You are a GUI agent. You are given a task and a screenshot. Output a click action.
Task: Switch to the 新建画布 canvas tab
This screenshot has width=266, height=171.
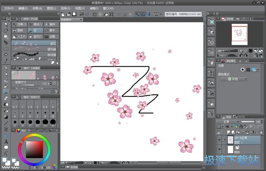coord(71,20)
